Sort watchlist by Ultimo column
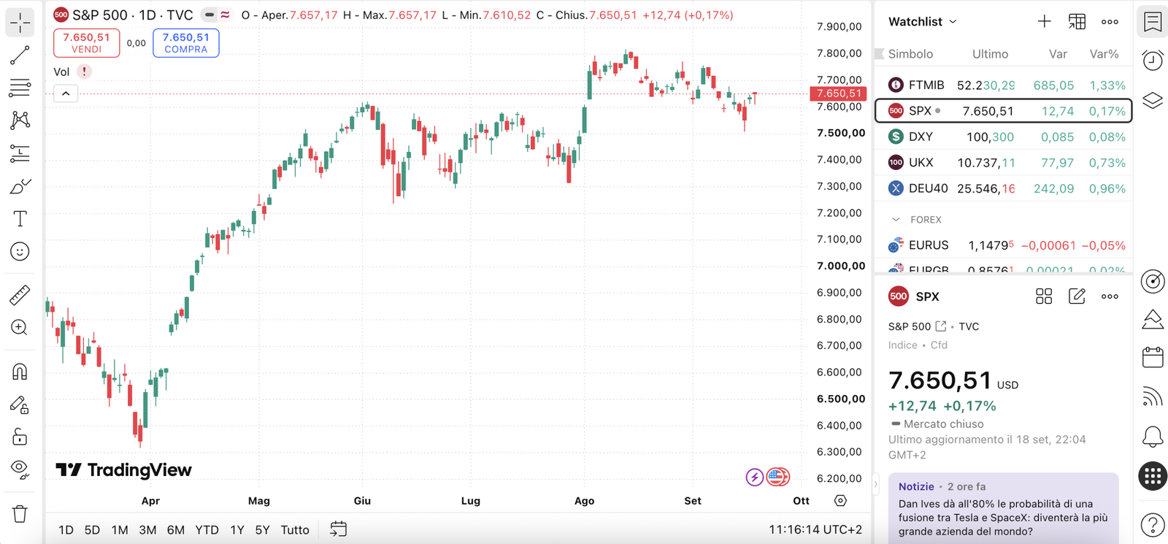 click(990, 54)
